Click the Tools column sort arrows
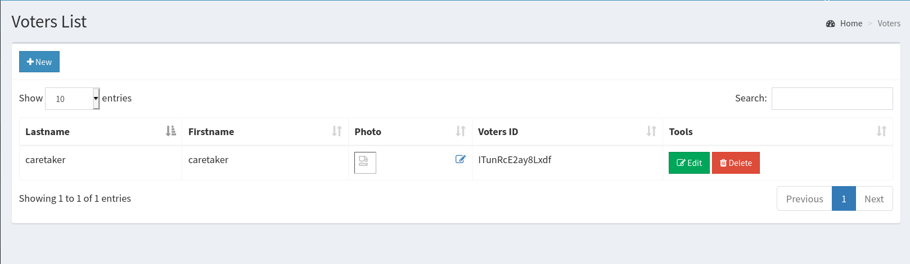 [x=881, y=131]
